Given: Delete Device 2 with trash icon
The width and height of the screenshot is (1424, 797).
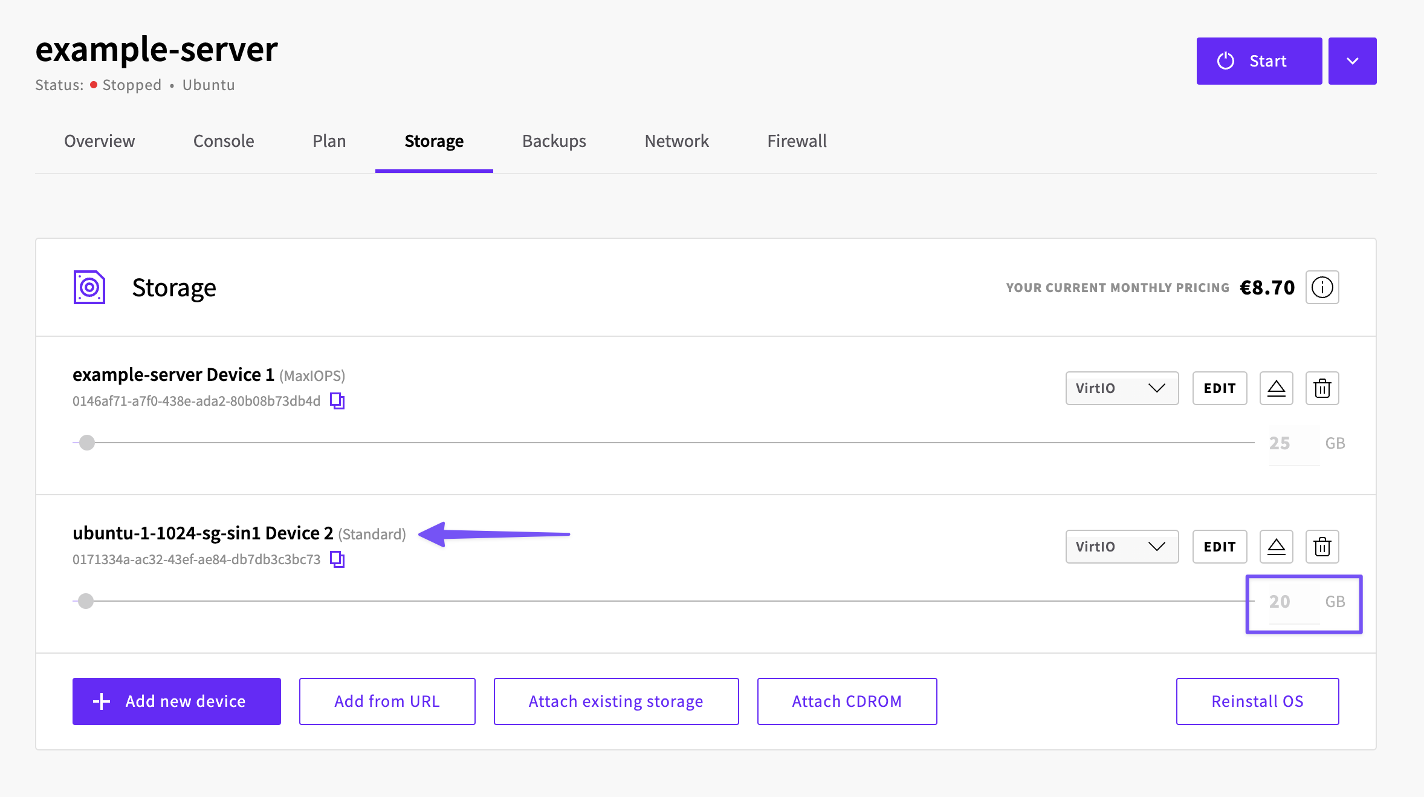Looking at the screenshot, I should (1322, 547).
